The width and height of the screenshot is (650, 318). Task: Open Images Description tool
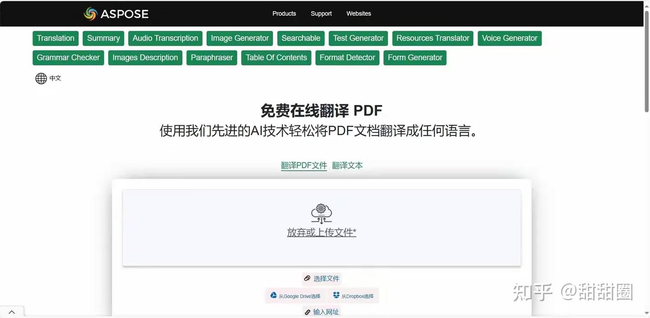[145, 58]
